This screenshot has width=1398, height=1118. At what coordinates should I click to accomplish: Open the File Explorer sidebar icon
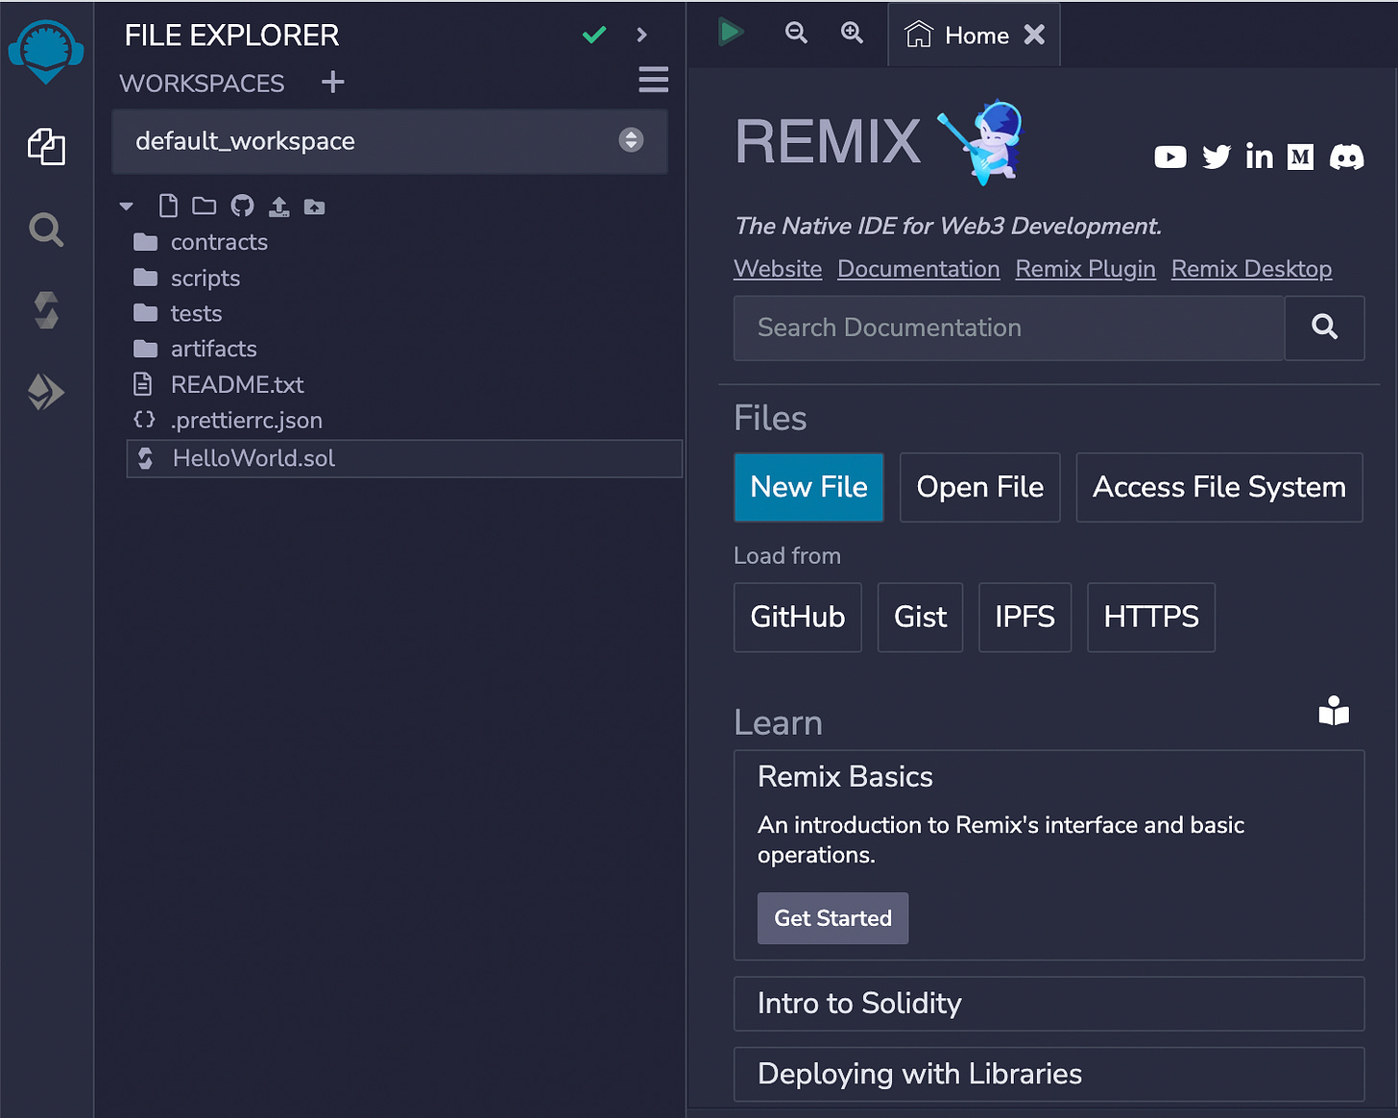click(x=46, y=147)
